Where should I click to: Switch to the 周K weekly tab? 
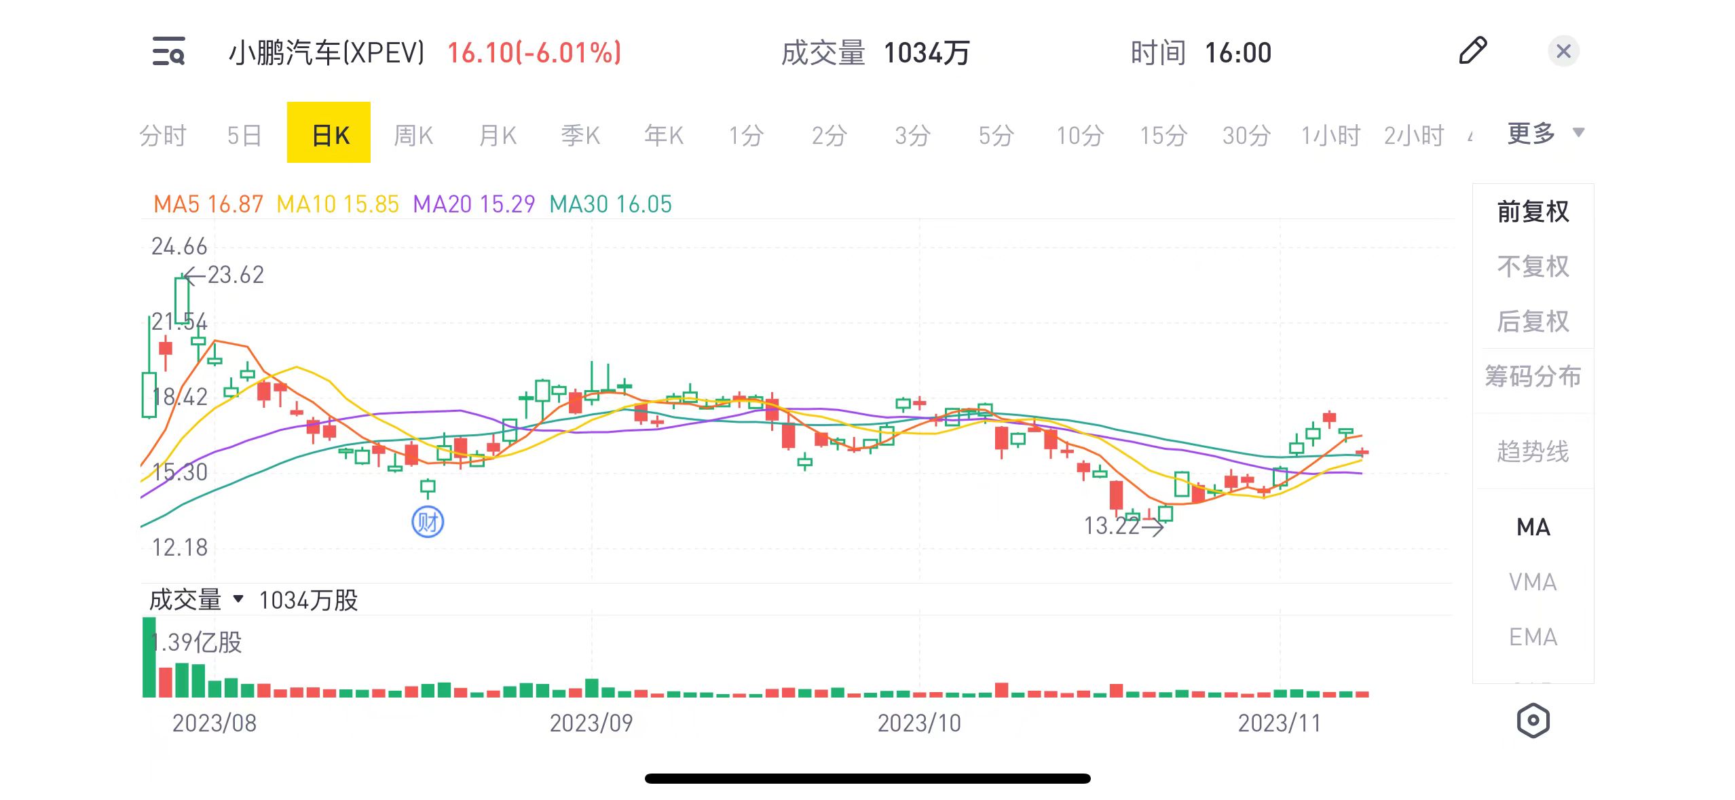413,135
